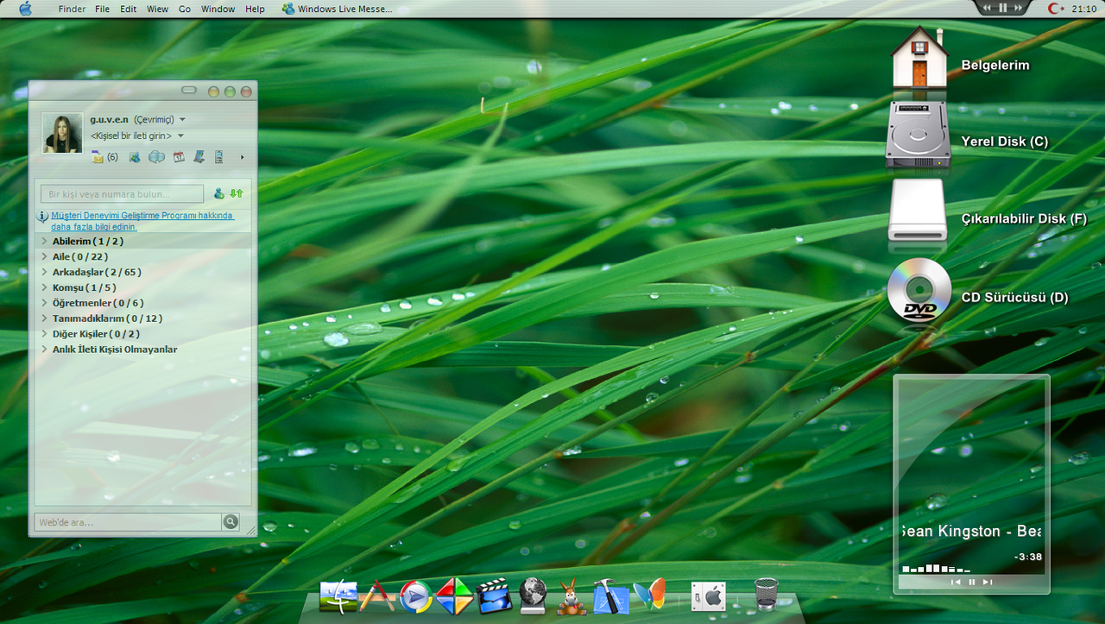
Task: Expand the Arkadaşlar contact group
Action: (44, 273)
